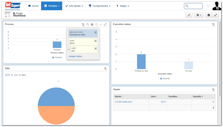
Task: Select the orange pie chart slice
Action: click(56, 115)
